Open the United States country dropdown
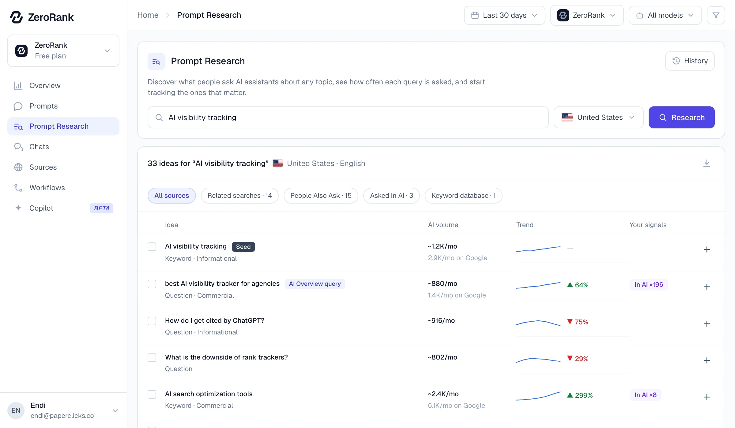 tap(598, 117)
